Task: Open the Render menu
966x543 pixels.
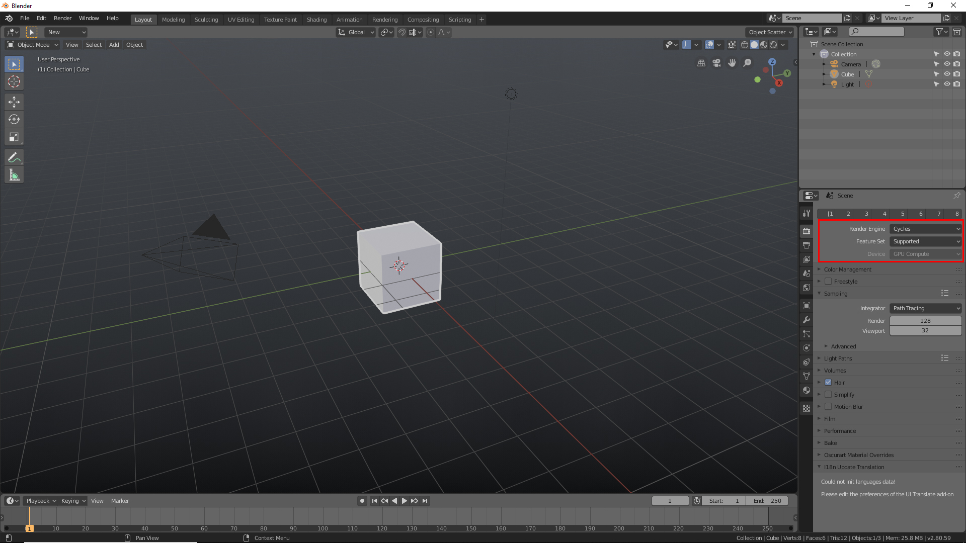Action: (x=62, y=18)
